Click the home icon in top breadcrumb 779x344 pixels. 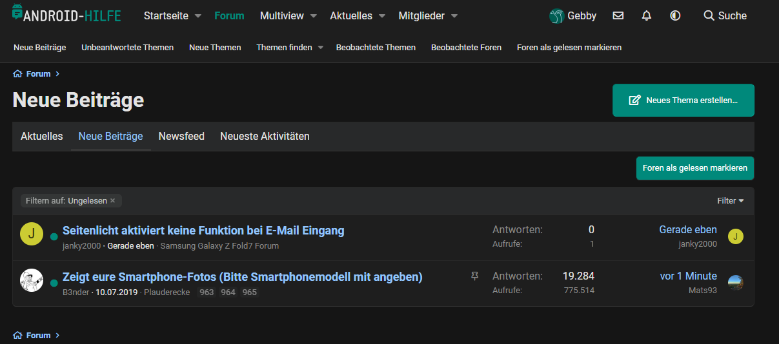click(17, 74)
